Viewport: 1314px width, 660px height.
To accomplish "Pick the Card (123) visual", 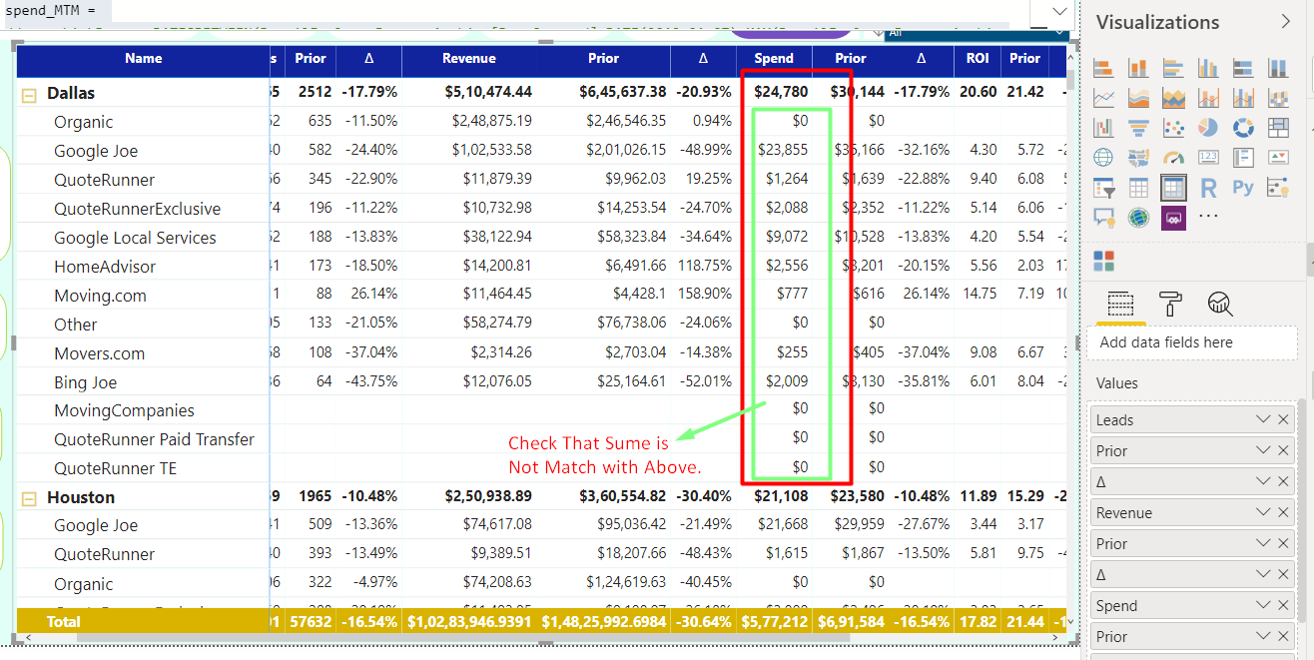I will pos(1208,158).
